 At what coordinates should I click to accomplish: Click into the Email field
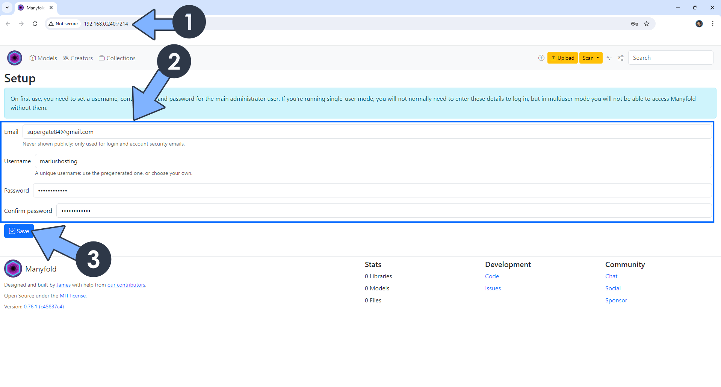pyautogui.click(x=367, y=132)
